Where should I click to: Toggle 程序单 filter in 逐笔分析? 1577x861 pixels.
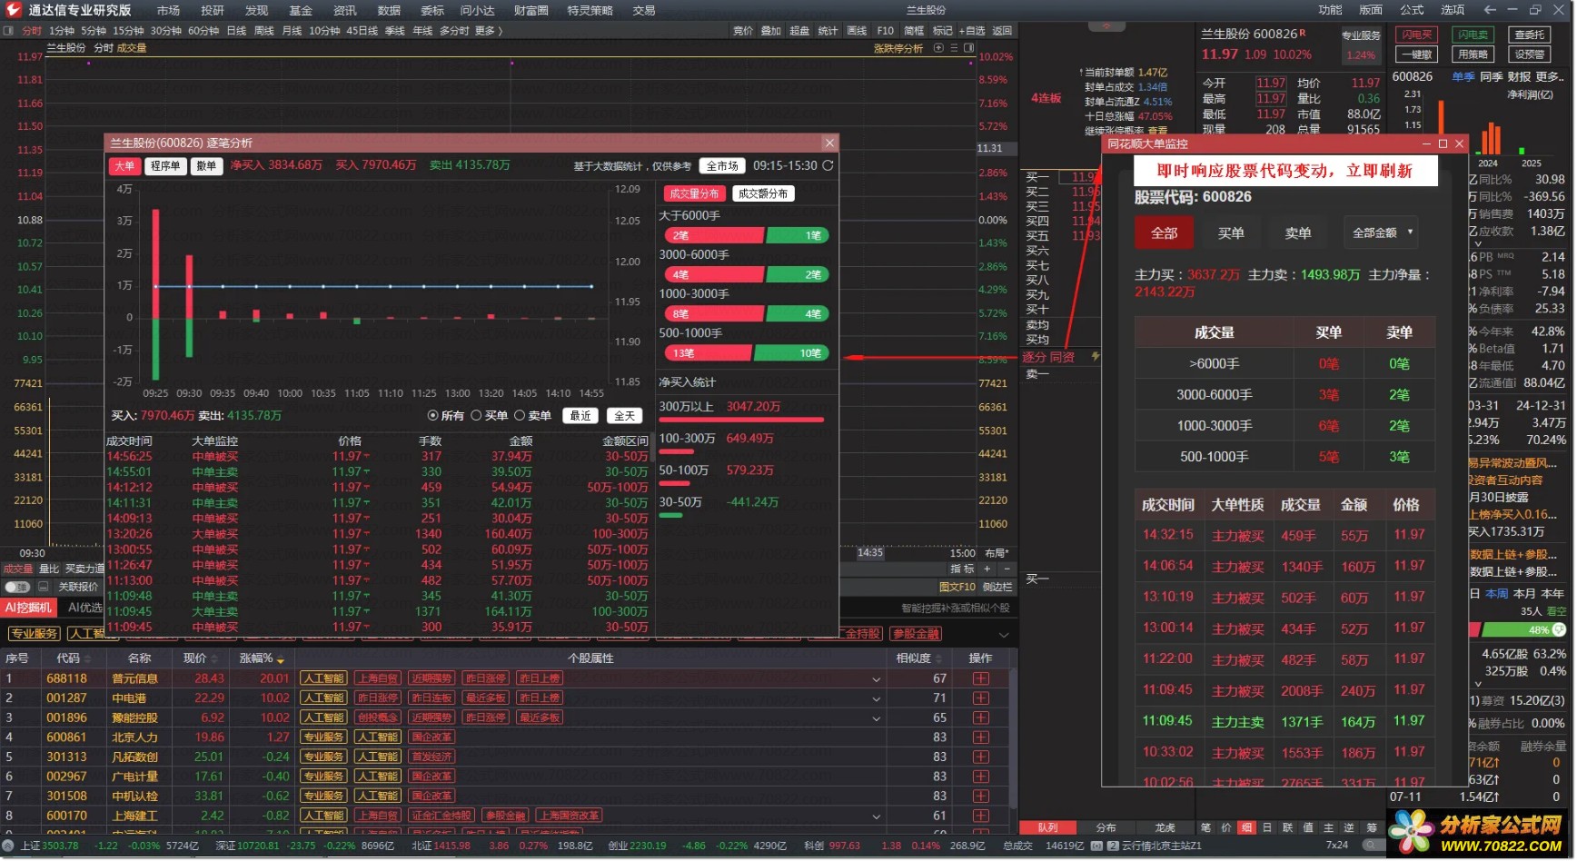pos(165,165)
